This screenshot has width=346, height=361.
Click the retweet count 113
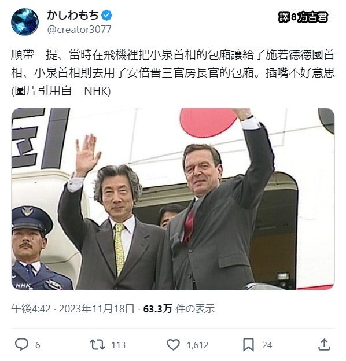tap(119, 345)
